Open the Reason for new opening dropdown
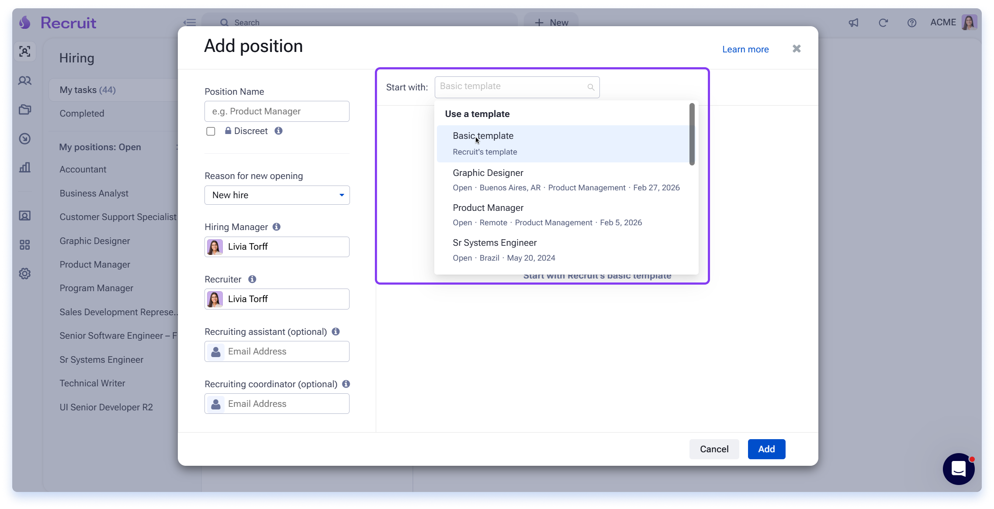The height and width of the screenshot is (509, 994). tap(277, 195)
